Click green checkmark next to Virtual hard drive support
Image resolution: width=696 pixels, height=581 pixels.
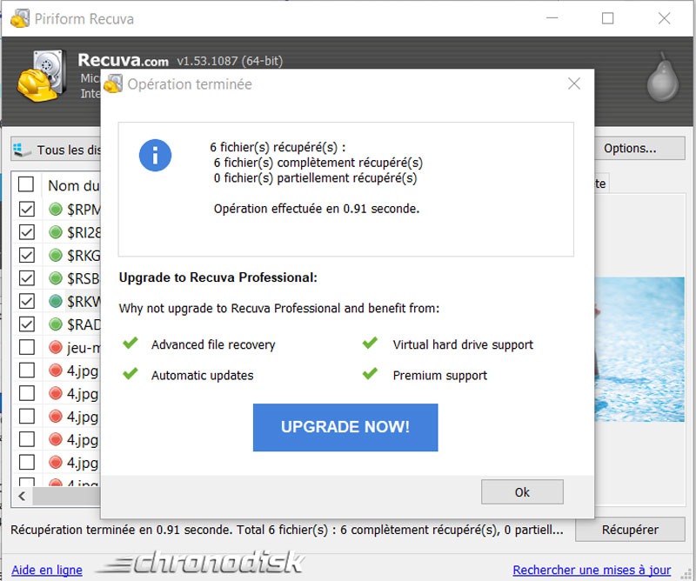(370, 344)
